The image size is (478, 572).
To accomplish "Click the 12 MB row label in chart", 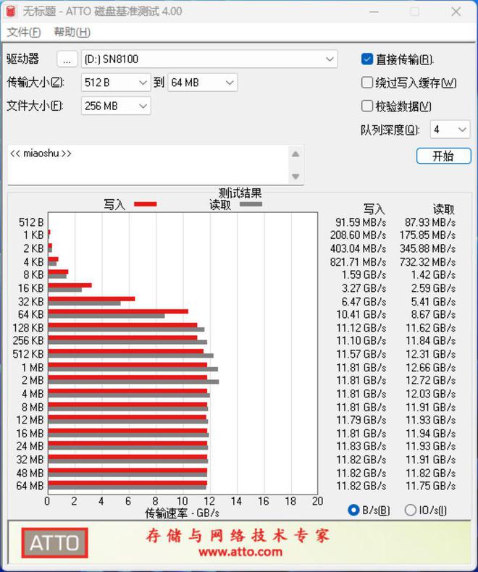I will (x=30, y=420).
